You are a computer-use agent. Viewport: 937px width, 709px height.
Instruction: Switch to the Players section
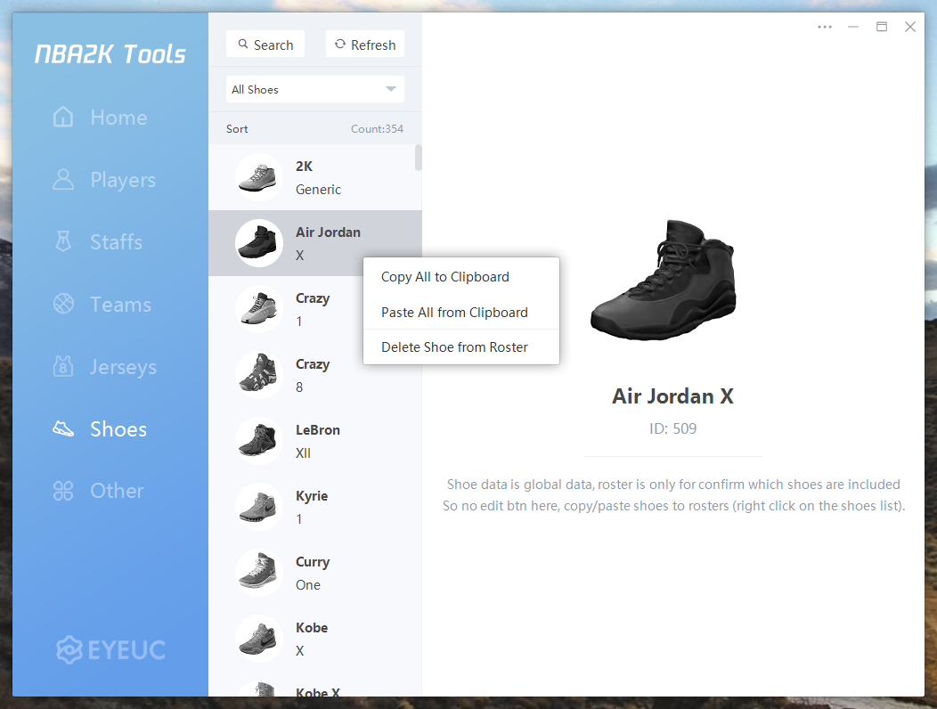click(123, 180)
